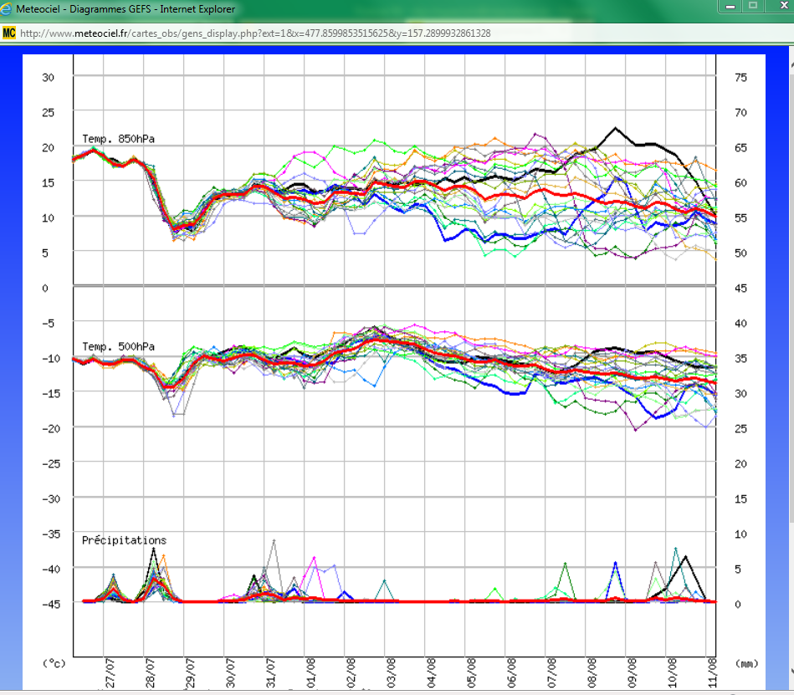This screenshot has height=695, width=794.
Task: Click the '27/07' date axis label
Action: (x=110, y=673)
